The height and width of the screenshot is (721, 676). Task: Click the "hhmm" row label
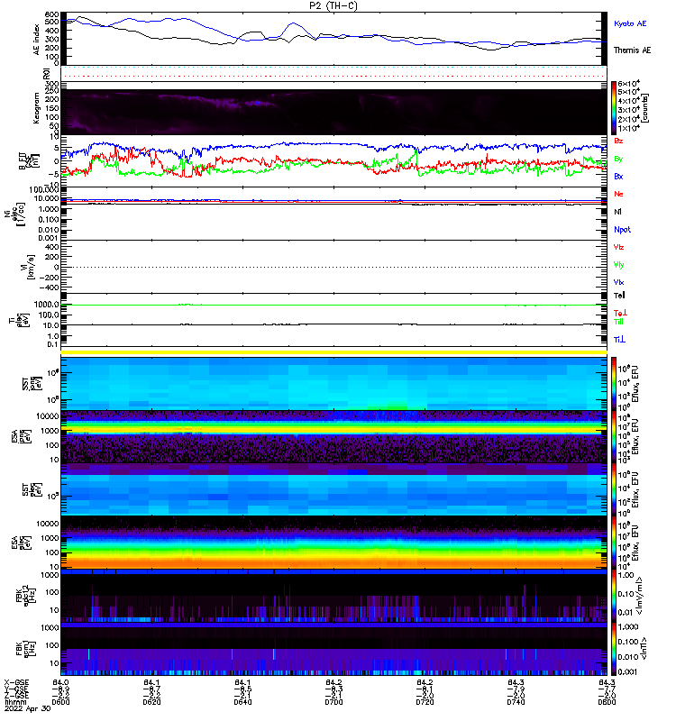pyautogui.click(x=15, y=702)
